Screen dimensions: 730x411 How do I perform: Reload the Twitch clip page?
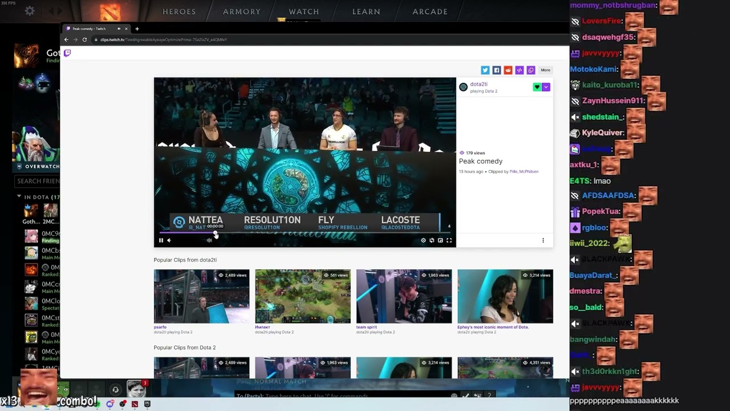pyautogui.click(x=84, y=39)
